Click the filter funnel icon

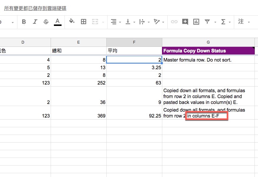click(208, 22)
